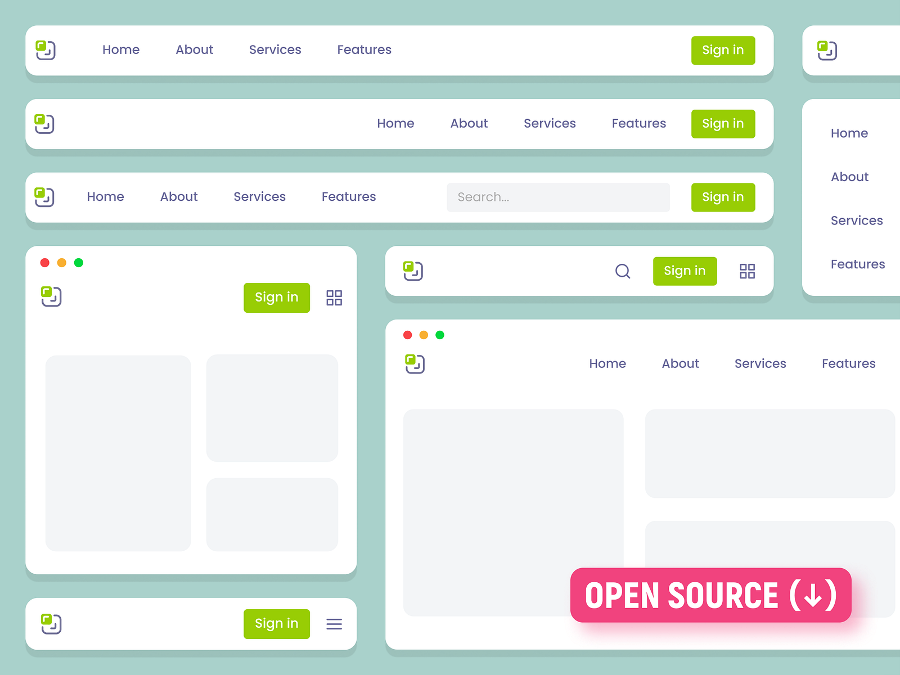The image size is (900, 675).
Task: Click the logo inside the browser window mockup
Action: pos(415,364)
